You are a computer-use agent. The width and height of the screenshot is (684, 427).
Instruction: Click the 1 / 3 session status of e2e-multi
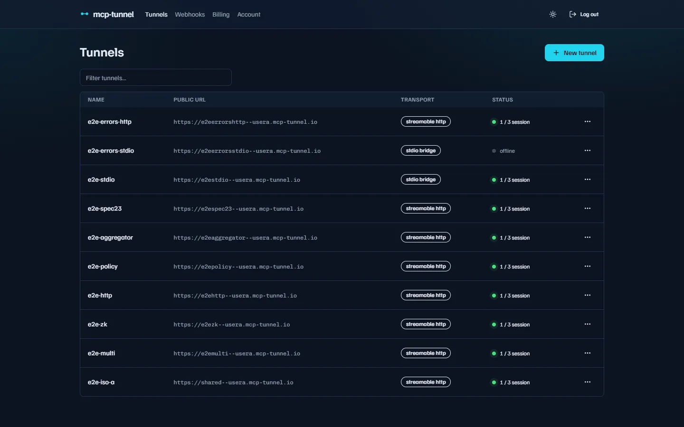(511, 353)
